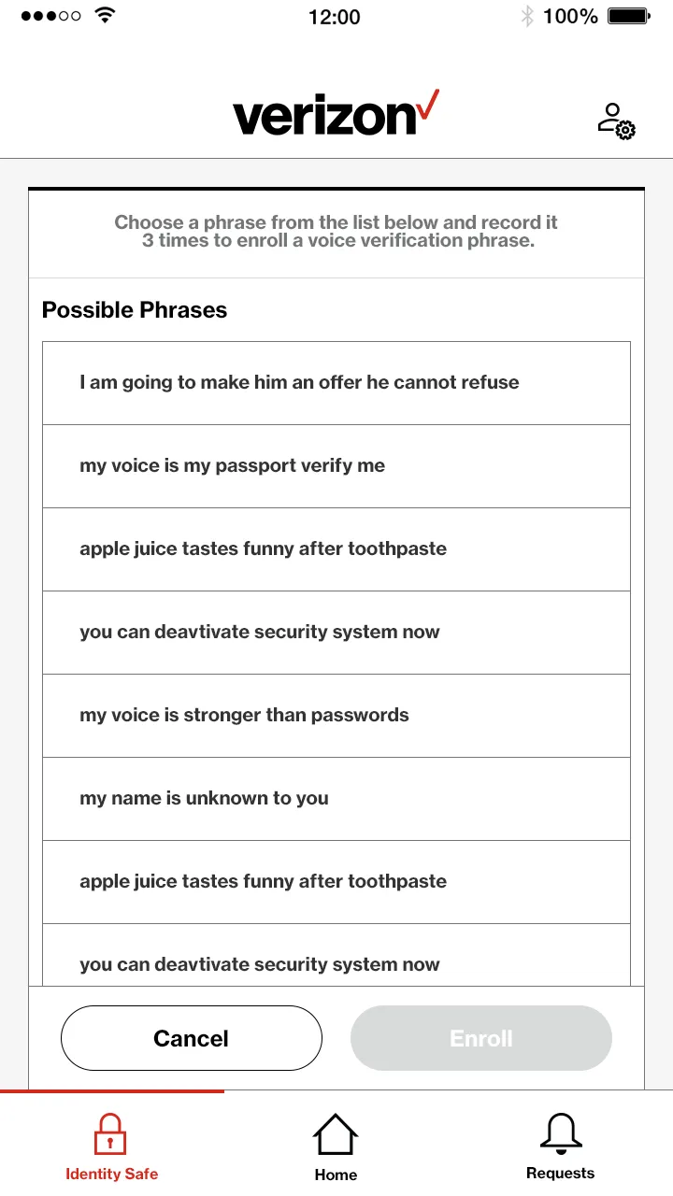Tap the Wi-Fi status icon

click(105, 16)
